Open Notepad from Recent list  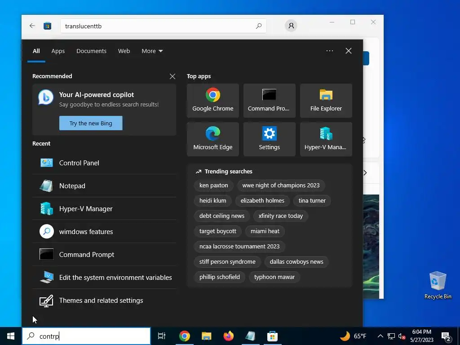(104, 186)
